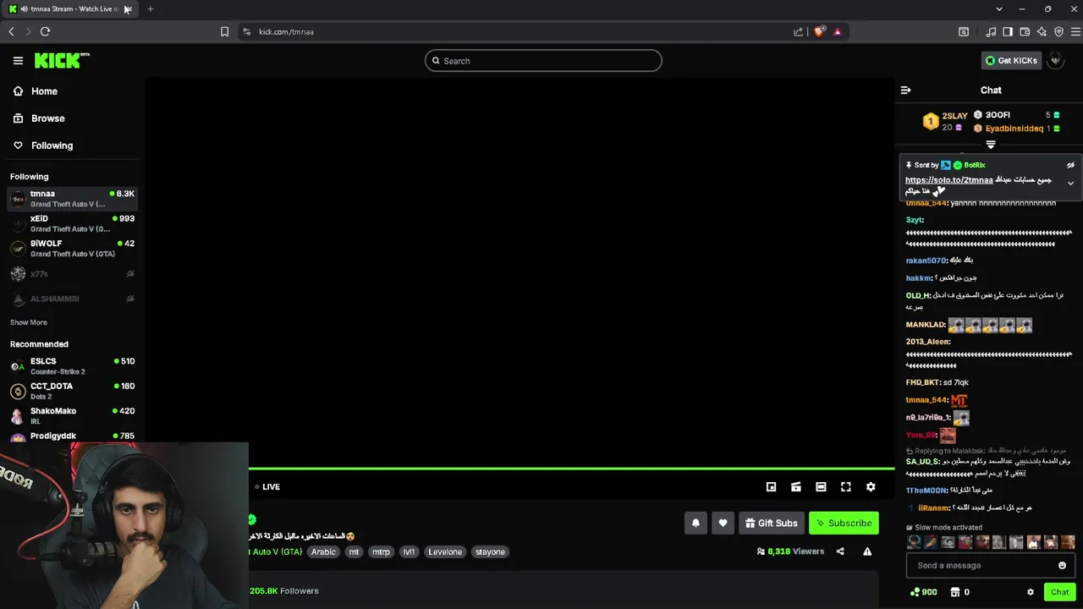
Task: Reload the page
Action: 45,31
